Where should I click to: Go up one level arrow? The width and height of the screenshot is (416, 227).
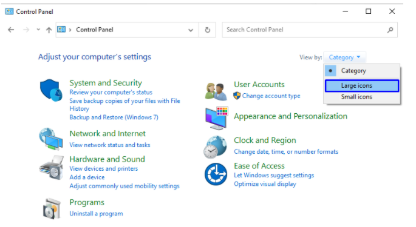[49, 30]
